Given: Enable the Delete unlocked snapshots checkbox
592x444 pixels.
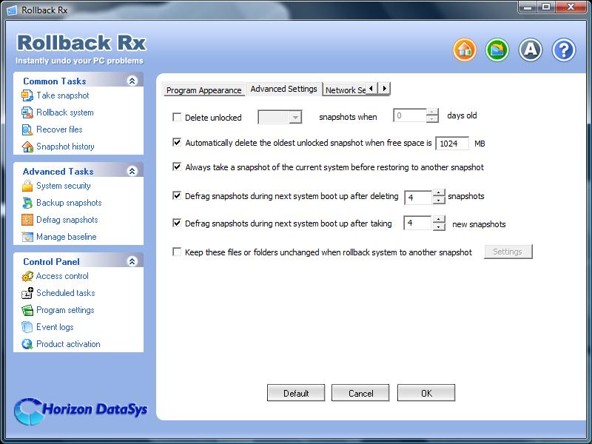Looking at the screenshot, I should (177, 117).
